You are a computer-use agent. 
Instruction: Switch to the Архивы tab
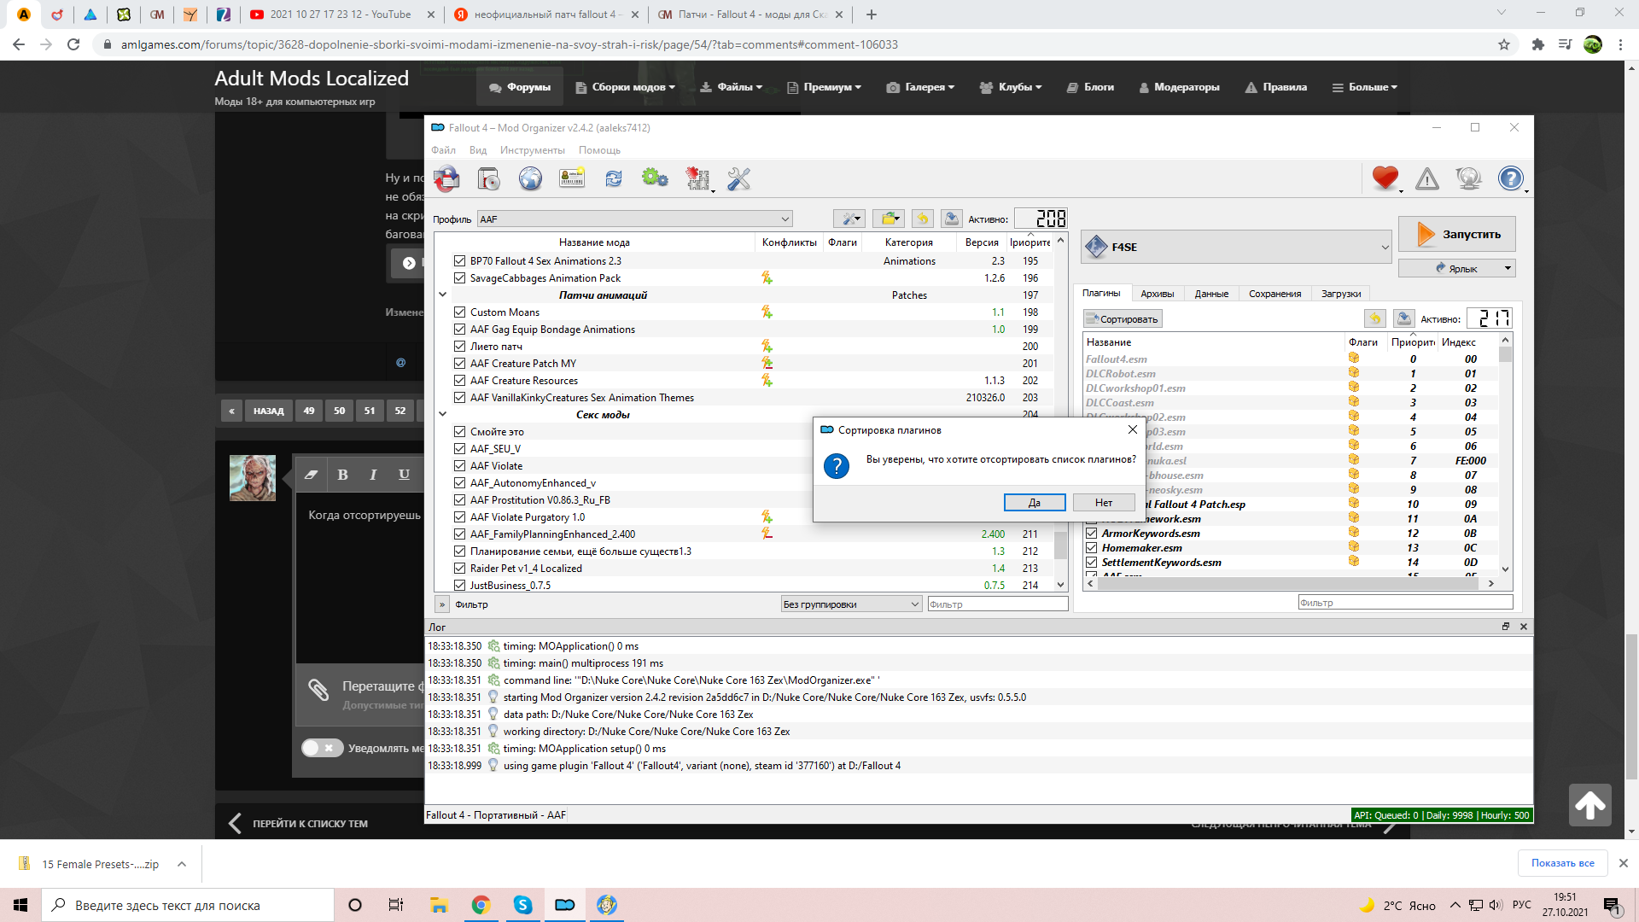coord(1157,294)
